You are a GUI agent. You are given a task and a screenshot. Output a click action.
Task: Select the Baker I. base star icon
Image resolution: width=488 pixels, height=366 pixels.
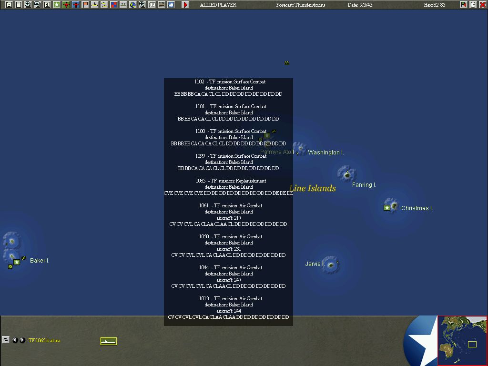click(x=17, y=262)
